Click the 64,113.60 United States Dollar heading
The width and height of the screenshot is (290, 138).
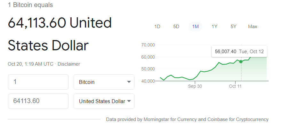pyautogui.click(x=60, y=34)
